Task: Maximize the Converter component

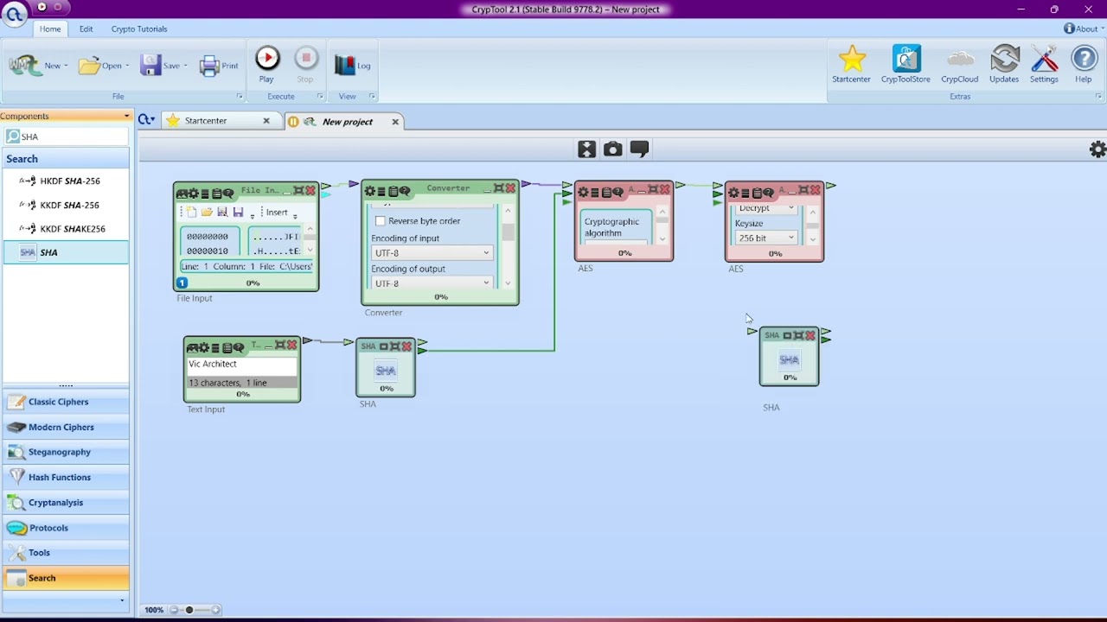Action: tap(498, 188)
